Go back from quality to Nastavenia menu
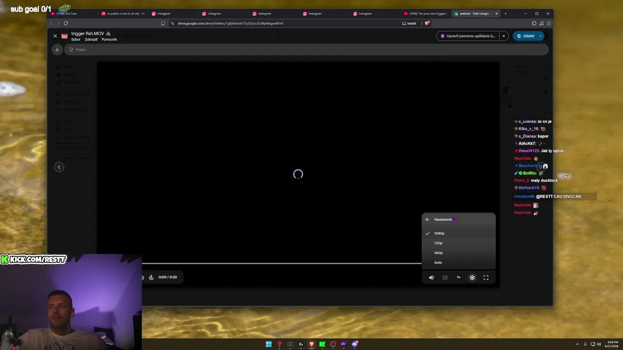The image size is (623, 350). point(428,220)
